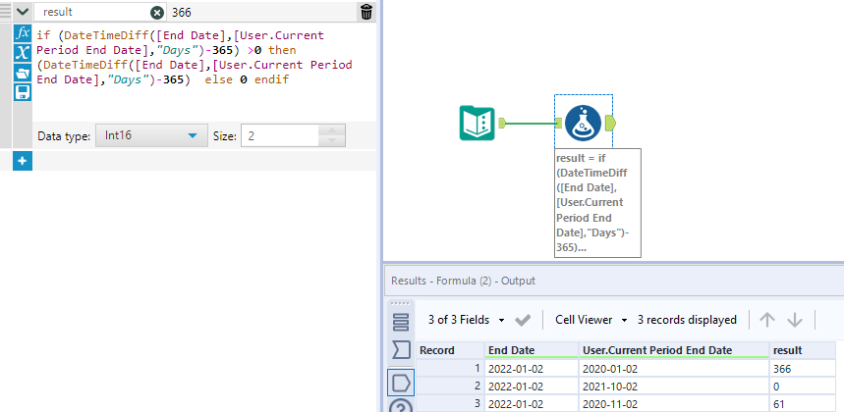
Task: Click the Text Input output anchor
Action: (x=502, y=124)
